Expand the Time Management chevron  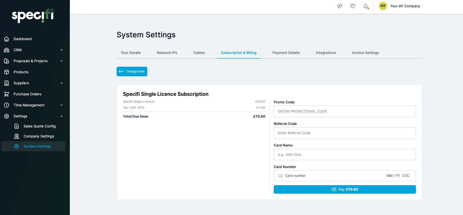coord(62,105)
